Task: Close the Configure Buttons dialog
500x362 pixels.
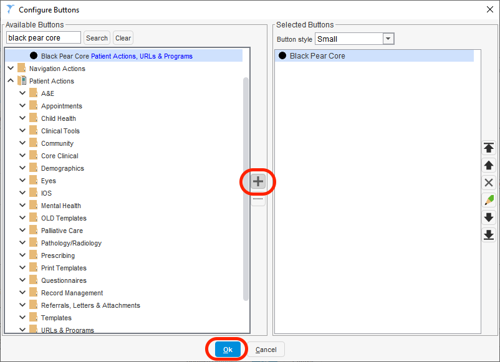Action: pos(490,9)
